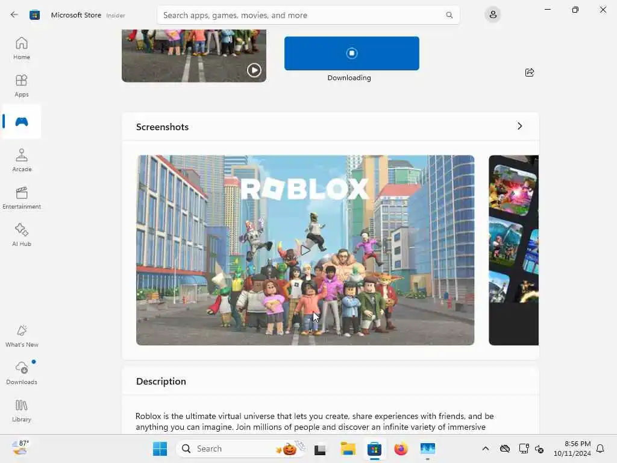
Task: Open Task View from the taskbar
Action: (320, 449)
